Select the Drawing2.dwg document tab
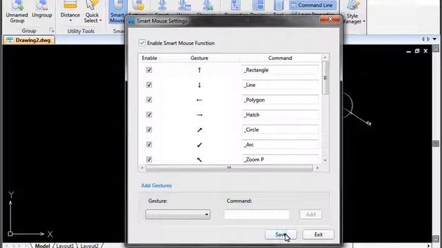This screenshot has height=248, width=442. (x=29, y=40)
